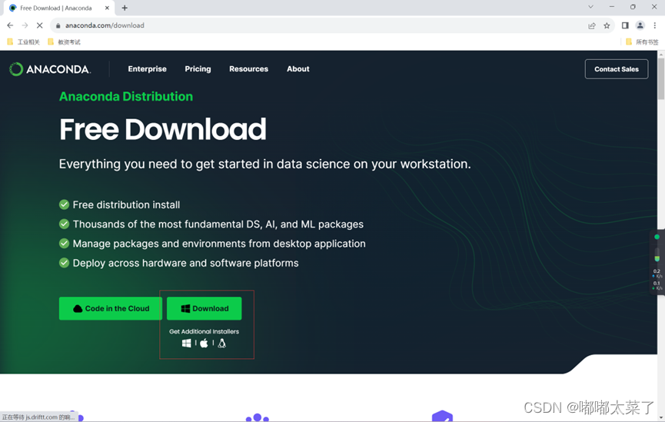
Task: Click the site security lock icon
Action: click(x=58, y=25)
